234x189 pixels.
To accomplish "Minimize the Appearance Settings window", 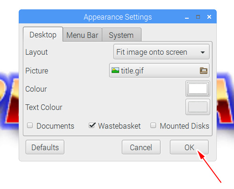I will [x=187, y=17].
